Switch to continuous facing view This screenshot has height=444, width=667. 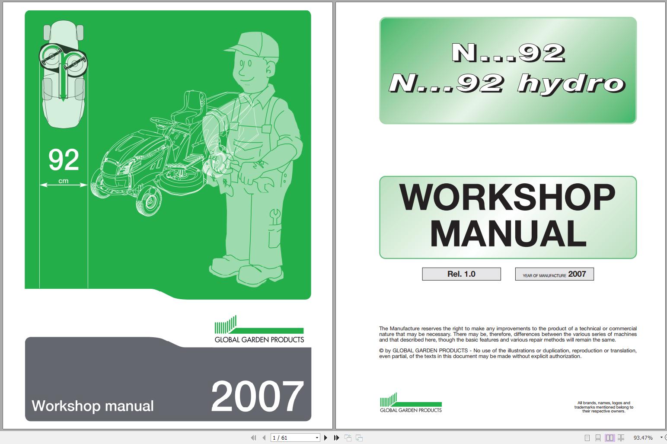[621, 438]
